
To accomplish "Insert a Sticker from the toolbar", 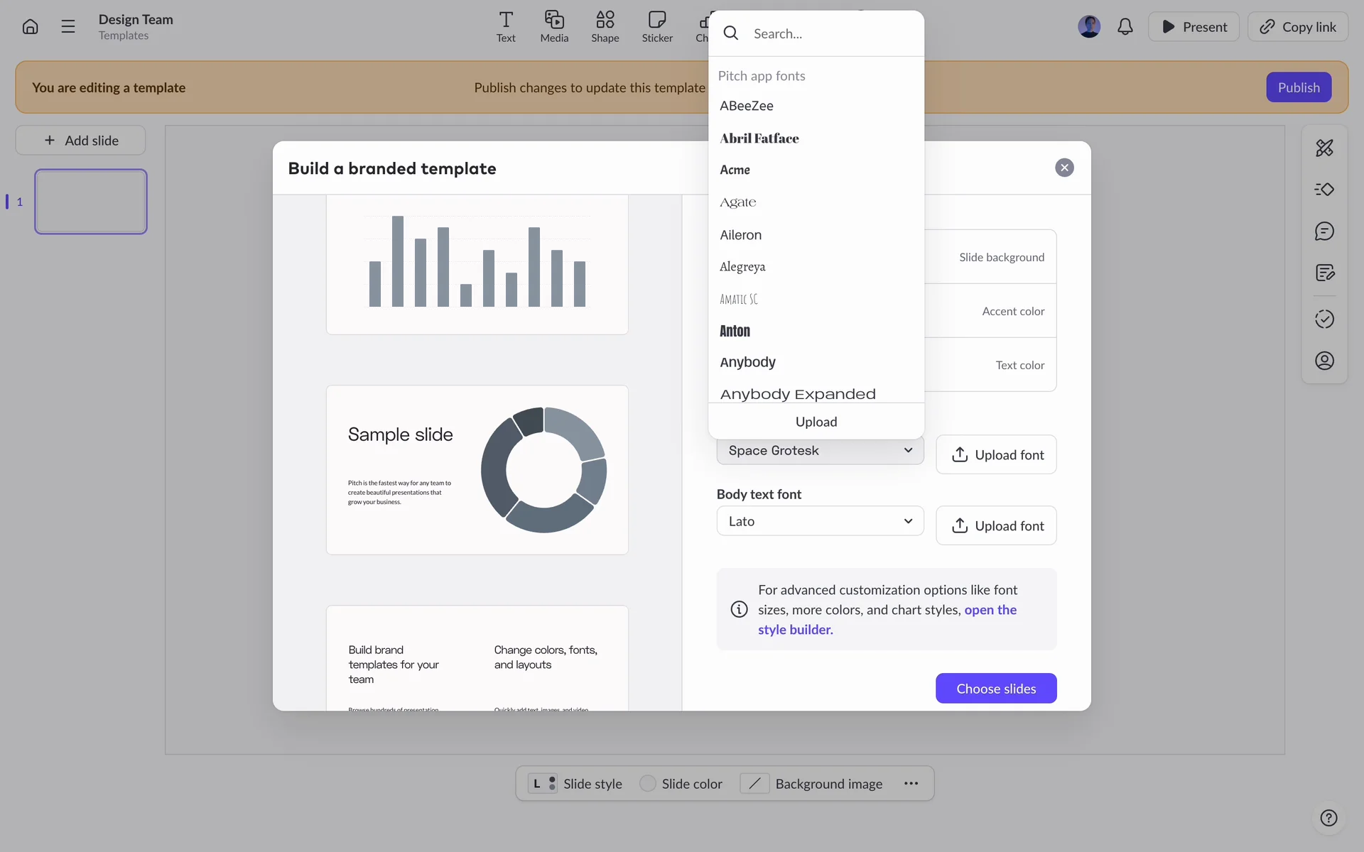I will tap(657, 27).
